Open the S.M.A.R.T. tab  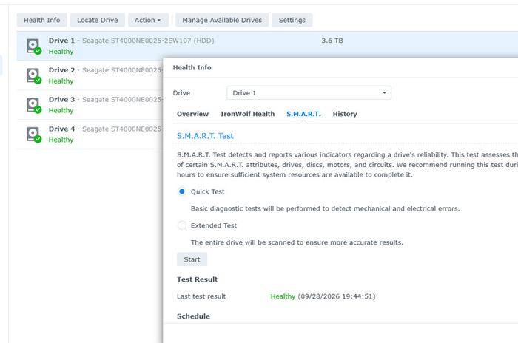[303, 114]
